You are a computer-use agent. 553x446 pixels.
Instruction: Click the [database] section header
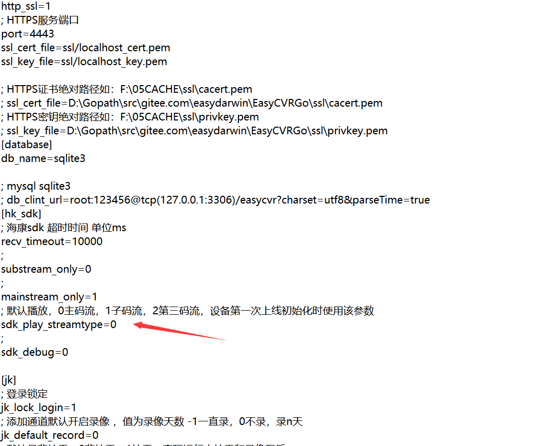click(27, 145)
